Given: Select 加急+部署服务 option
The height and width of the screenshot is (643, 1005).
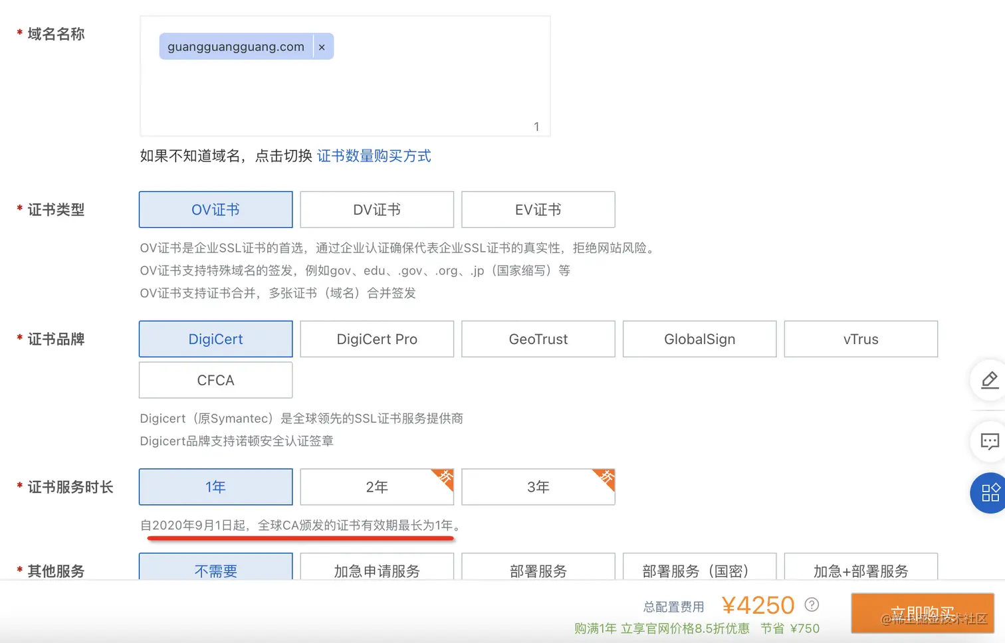Looking at the screenshot, I should tap(861, 567).
